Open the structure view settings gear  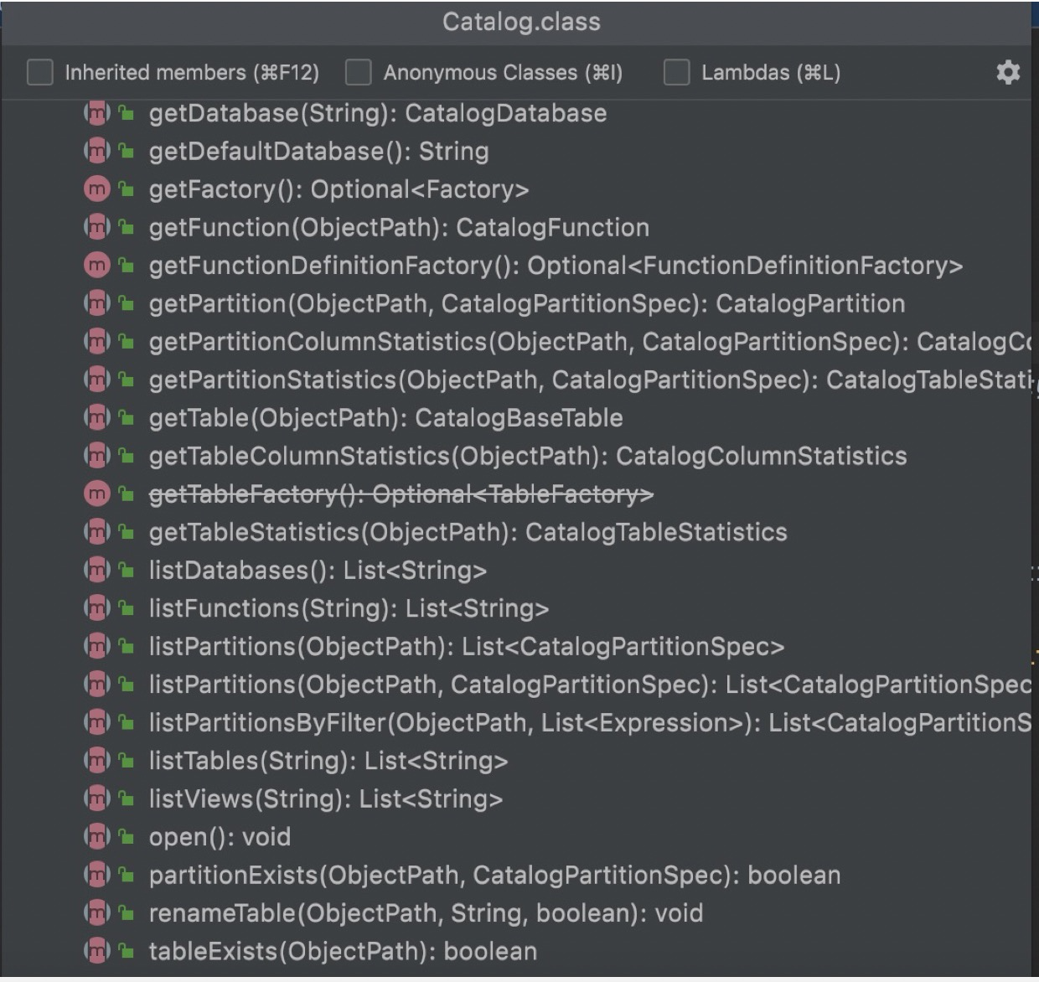pos(1008,73)
